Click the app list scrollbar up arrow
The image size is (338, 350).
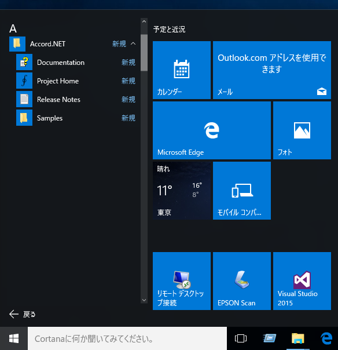click(x=144, y=21)
